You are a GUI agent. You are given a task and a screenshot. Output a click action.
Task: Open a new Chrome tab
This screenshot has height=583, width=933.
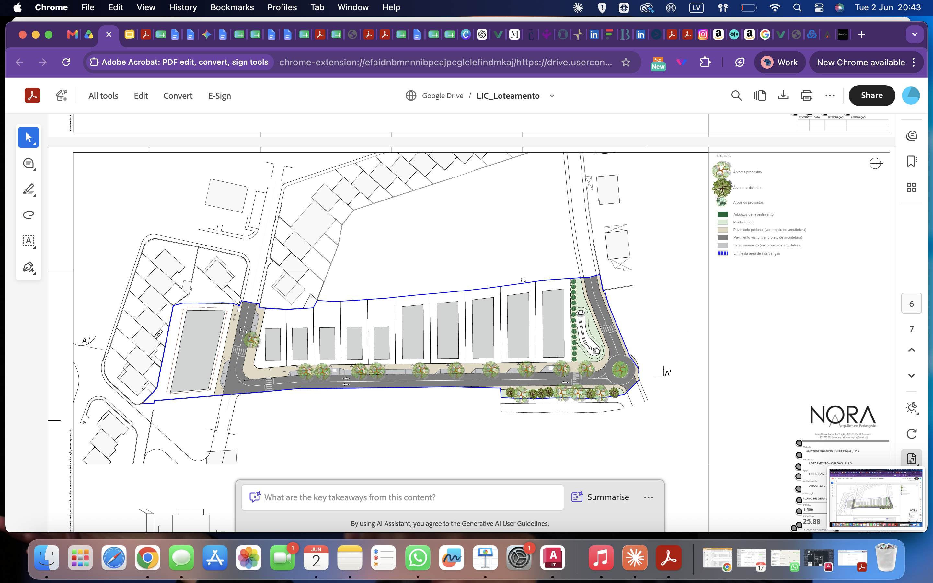click(x=862, y=35)
